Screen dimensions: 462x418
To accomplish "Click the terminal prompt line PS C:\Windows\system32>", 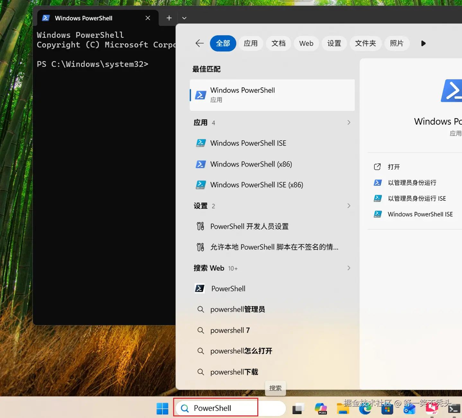I will coord(93,64).
